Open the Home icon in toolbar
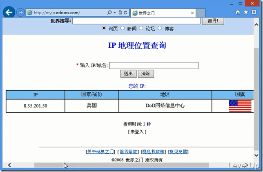Image resolution: width=263 pixels, height=172 pixels. point(238,12)
